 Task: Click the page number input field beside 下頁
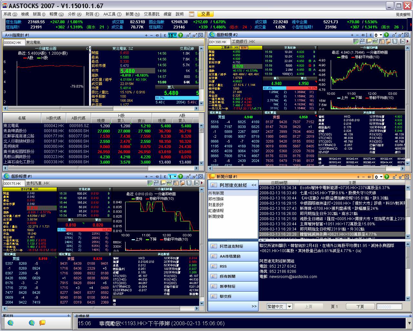(389, 306)
